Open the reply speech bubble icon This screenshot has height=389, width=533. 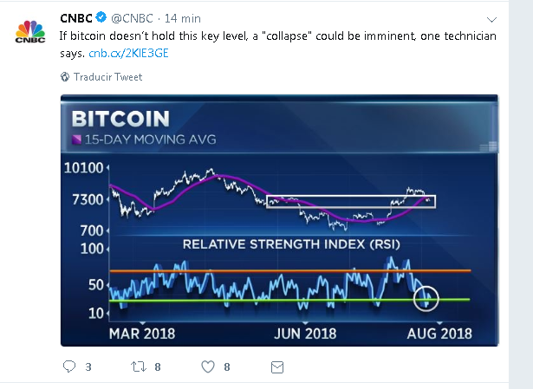coord(69,366)
